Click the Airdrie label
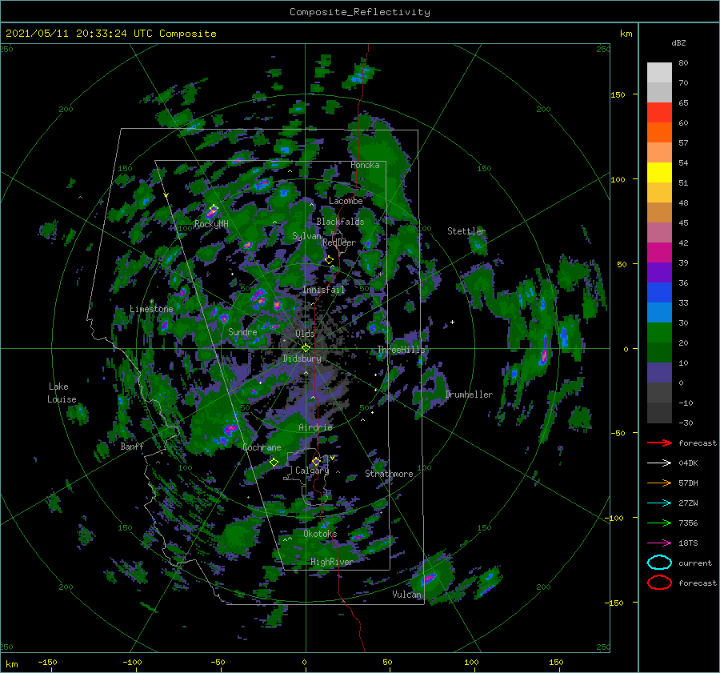The image size is (720, 673). [x=315, y=427]
